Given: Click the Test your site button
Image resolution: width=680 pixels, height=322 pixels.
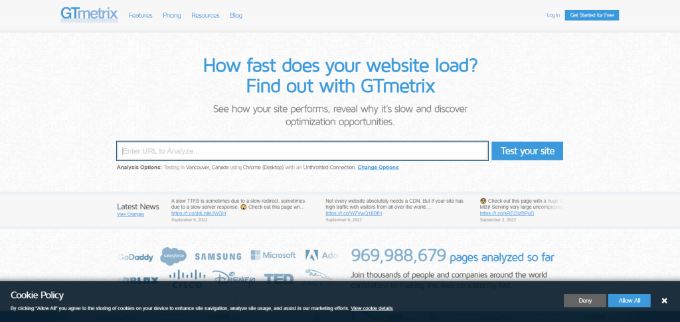Looking at the screenshot, I should pos(527,151).
